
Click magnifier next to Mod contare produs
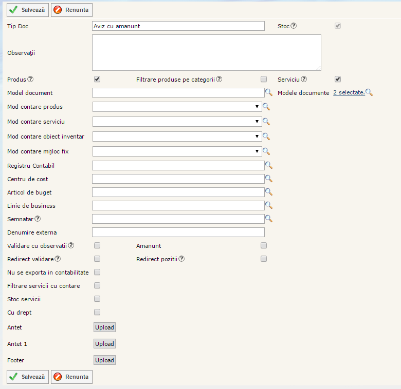[266, 107]
